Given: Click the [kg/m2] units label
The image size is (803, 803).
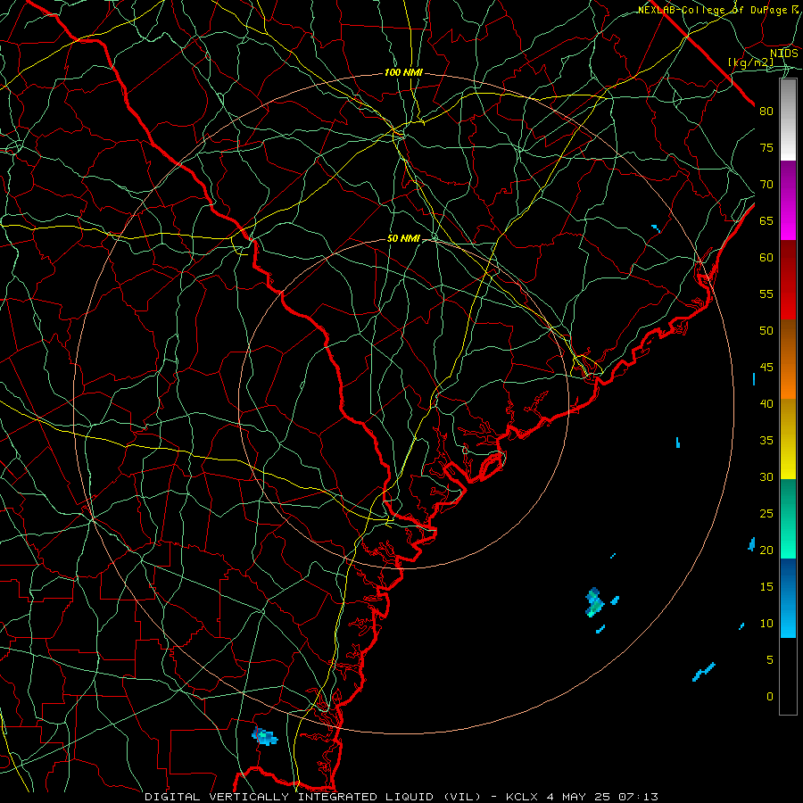Looking at the screenshot, I should click(x=751, y=62).
